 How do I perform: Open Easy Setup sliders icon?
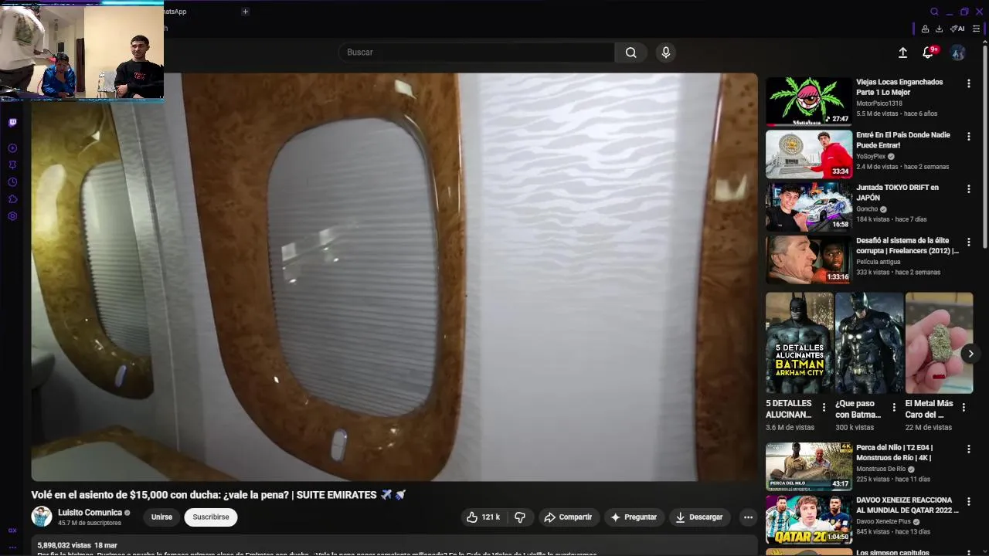click(977, 29)
